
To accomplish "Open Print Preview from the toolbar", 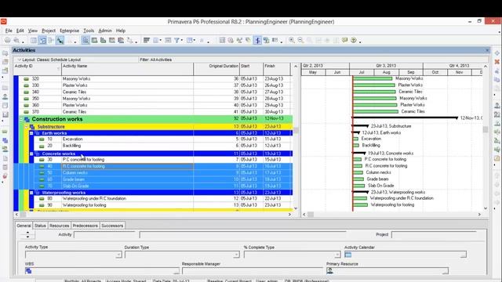I will point(16,40).
